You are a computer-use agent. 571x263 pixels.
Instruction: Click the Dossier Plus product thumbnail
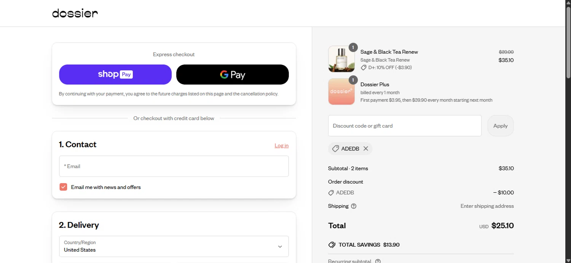341,92
